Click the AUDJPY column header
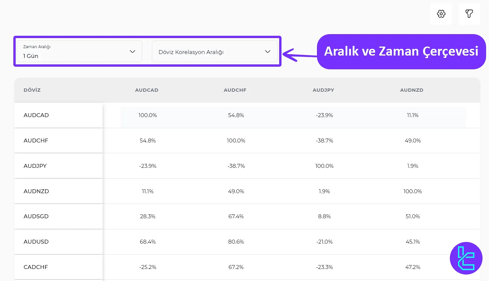 point(323,90)
